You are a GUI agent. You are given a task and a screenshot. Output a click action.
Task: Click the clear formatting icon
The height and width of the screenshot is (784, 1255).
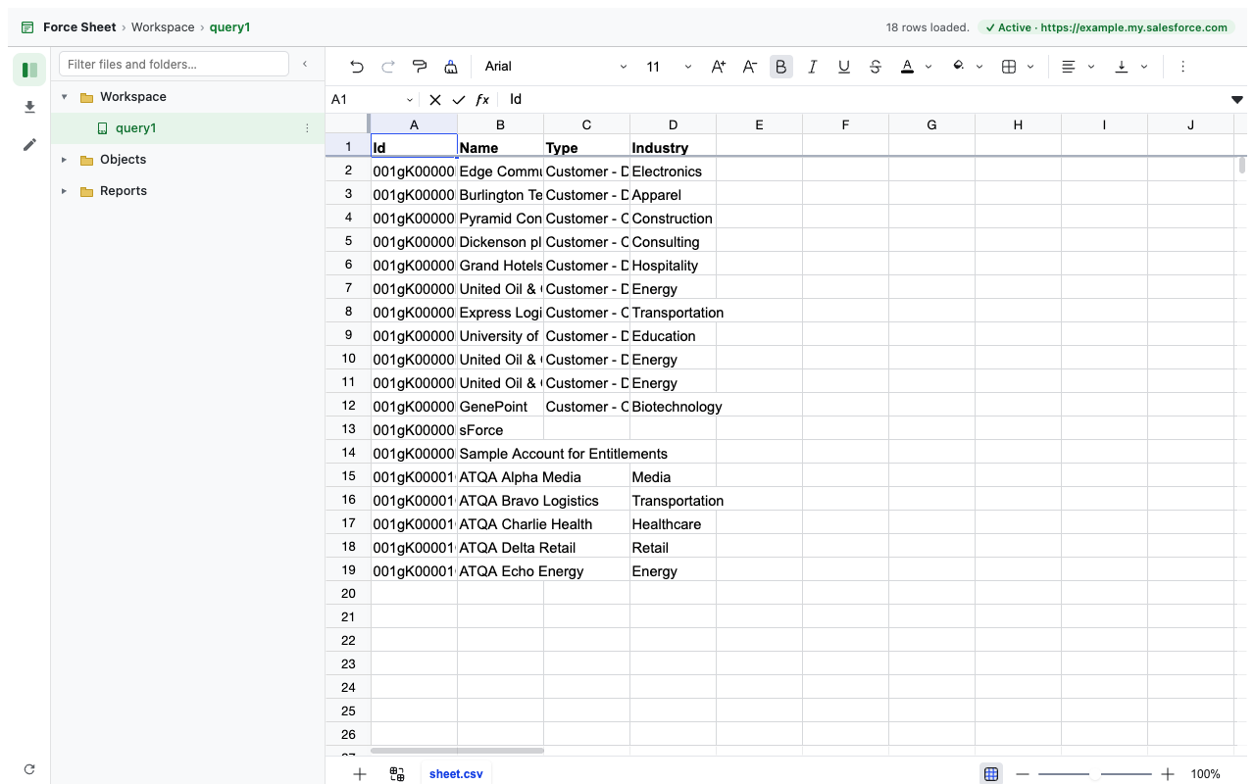coord(451,67)
